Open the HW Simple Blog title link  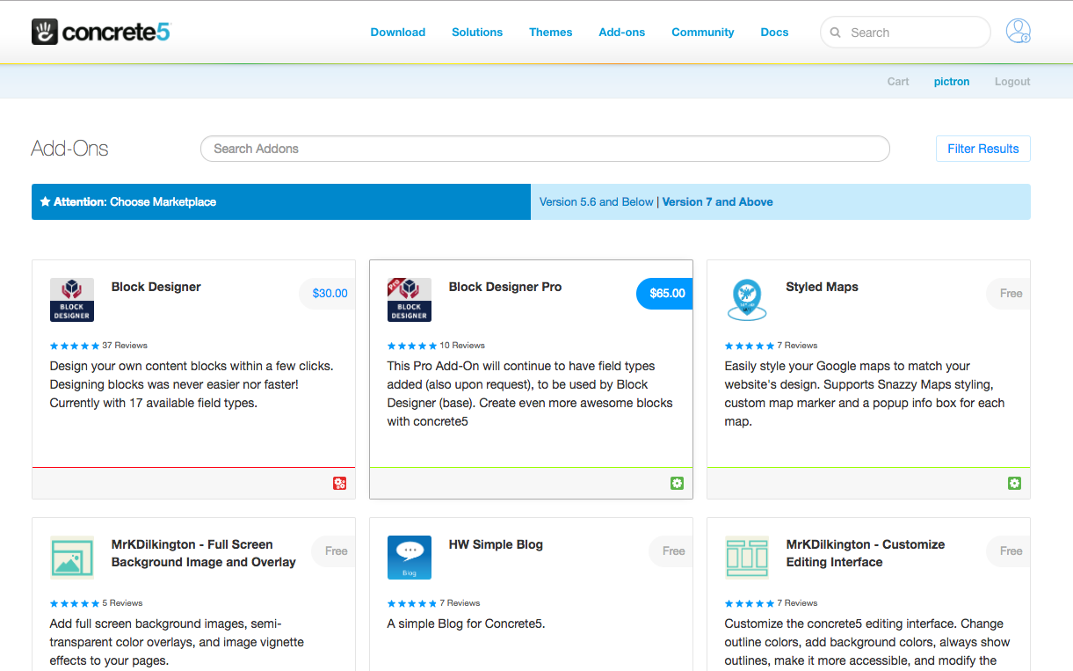coord(496,544)
